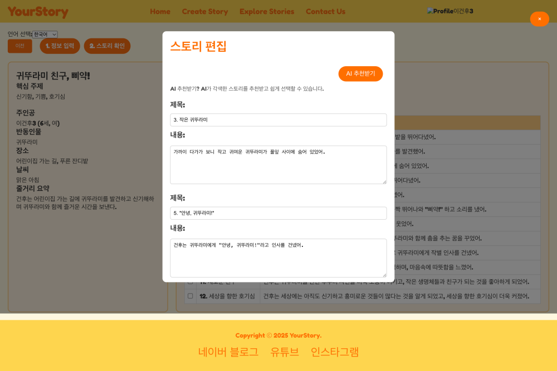557x371 pixels.
Task: Open the 인스타그램 footer link
Action: pyautogui.click(x=335, y=352)
